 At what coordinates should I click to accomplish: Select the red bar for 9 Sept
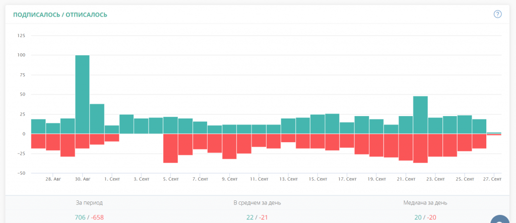pos(229,146)
